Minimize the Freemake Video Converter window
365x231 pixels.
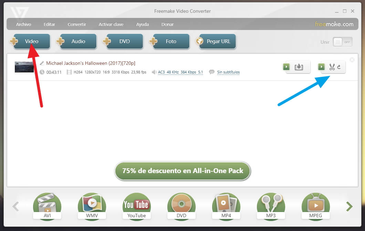point(337,11)
